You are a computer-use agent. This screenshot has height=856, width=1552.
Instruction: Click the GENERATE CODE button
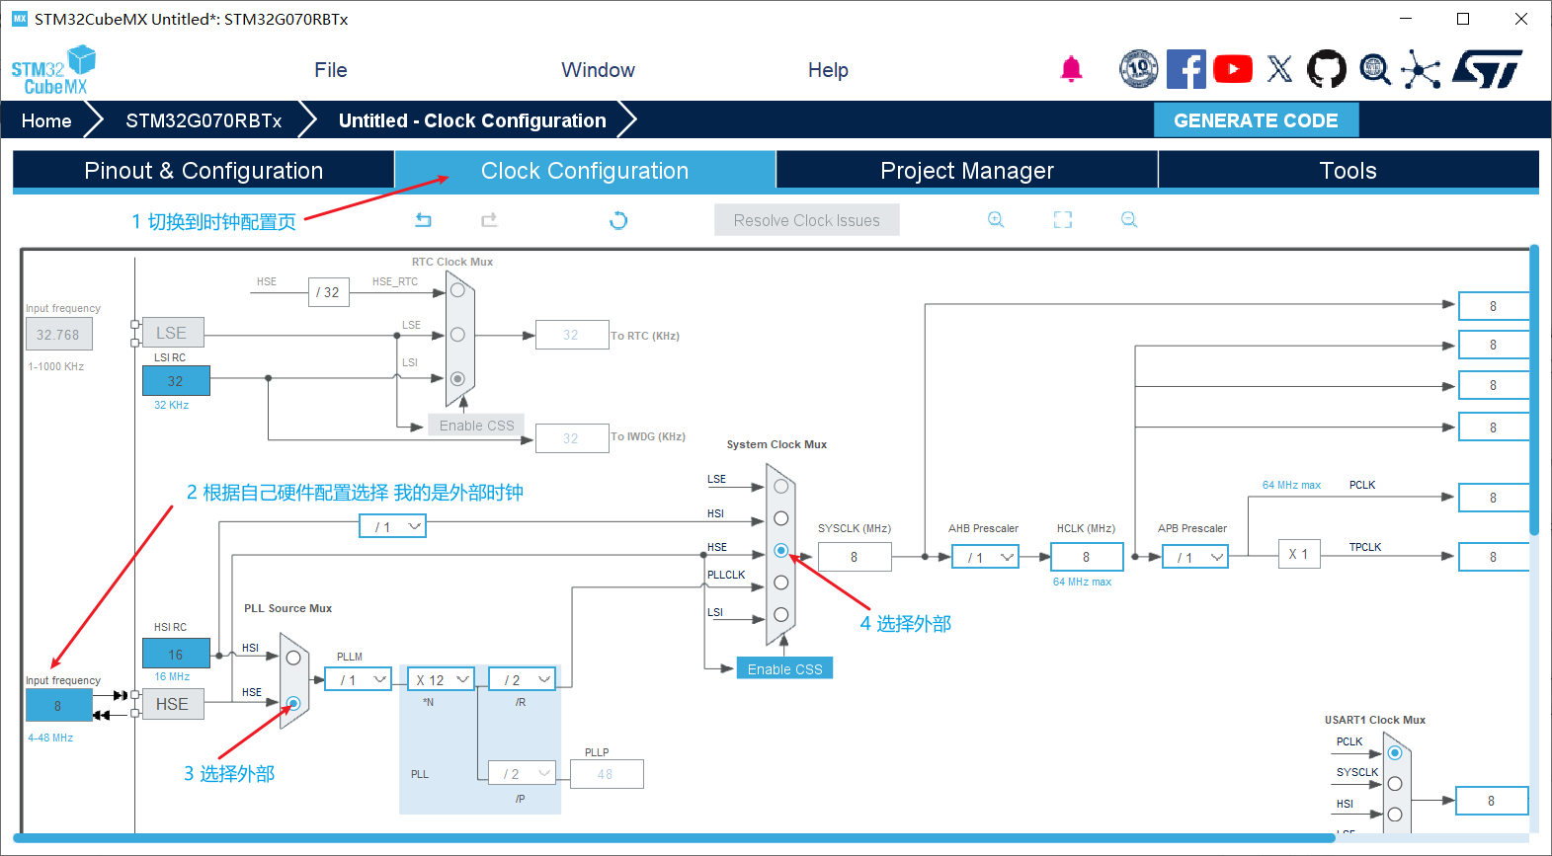[1256, 120]
